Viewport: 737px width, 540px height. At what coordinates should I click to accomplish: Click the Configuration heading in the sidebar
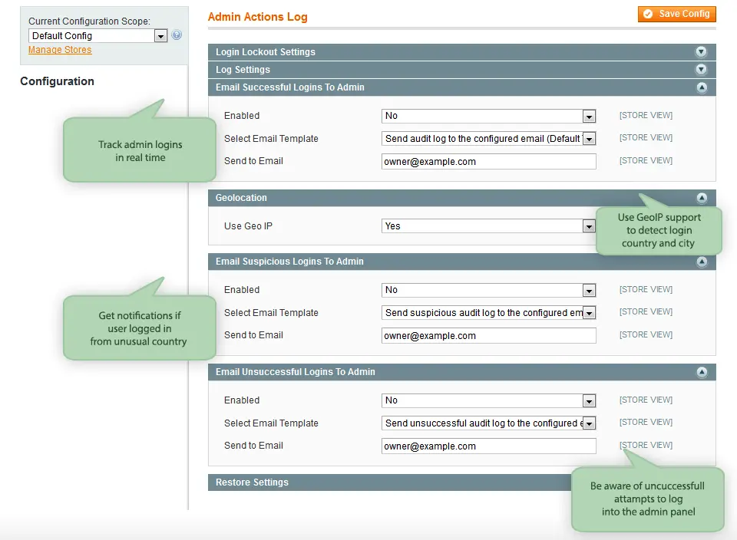58,81
